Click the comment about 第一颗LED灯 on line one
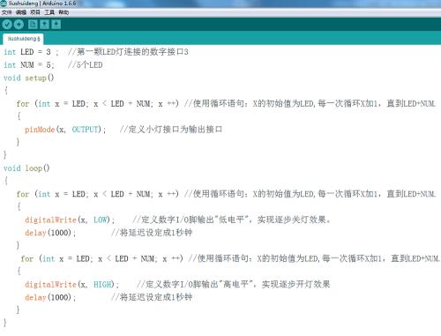 pyautogui.click(x=128, y=52)
